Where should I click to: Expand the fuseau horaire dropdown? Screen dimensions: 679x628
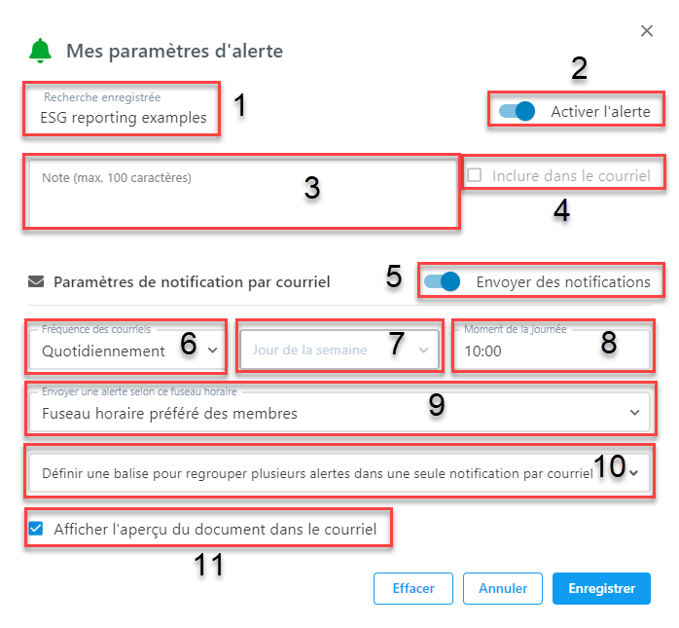click(x=339, y=412)
